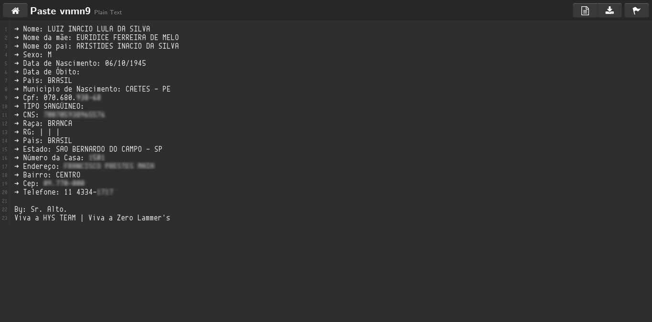The width and height of the screenshot is (652, 322).
Task: Download the paste with the download icon
Action: point(610,10)
